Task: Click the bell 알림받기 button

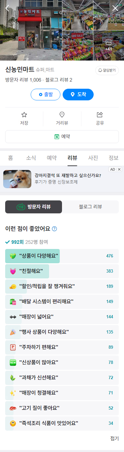Action: coord(107,70)
